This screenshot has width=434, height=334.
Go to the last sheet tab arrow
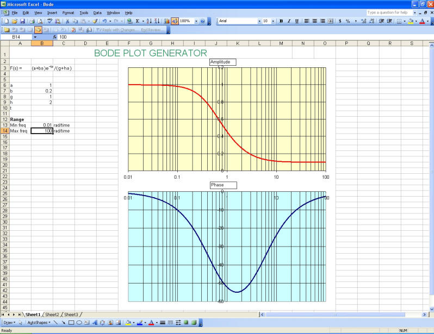pyautogui.click(x=20, y=314)
